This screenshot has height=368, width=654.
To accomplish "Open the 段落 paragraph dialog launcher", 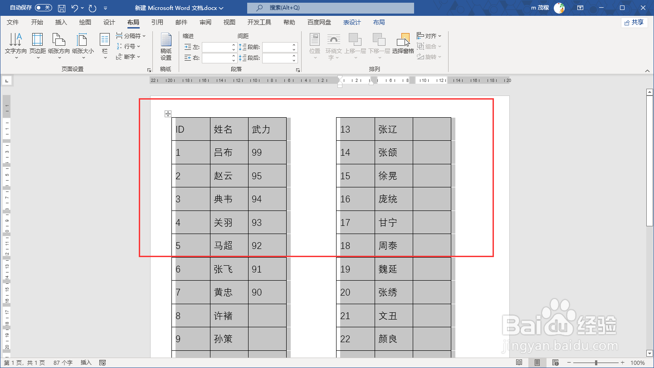I will tap(298, 69).
